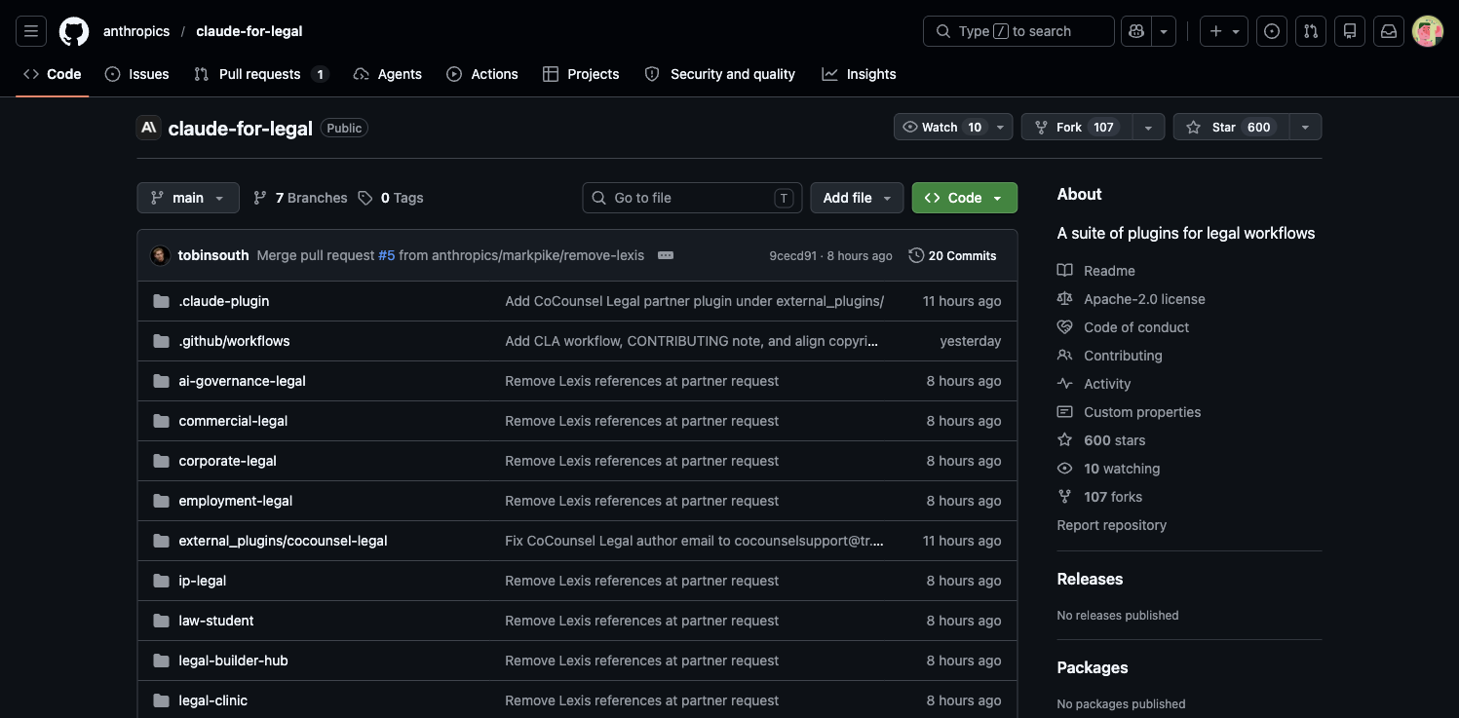Open user profile avatar menu
1459x718 pixels.
click(x=1428, y=31)
